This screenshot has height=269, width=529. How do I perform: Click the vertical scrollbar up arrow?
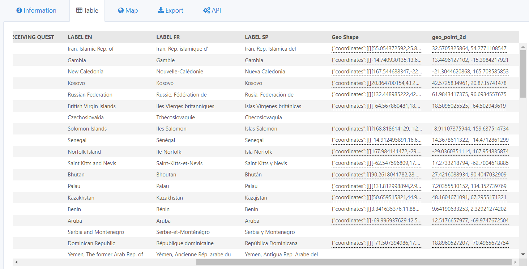coord(523,46)
